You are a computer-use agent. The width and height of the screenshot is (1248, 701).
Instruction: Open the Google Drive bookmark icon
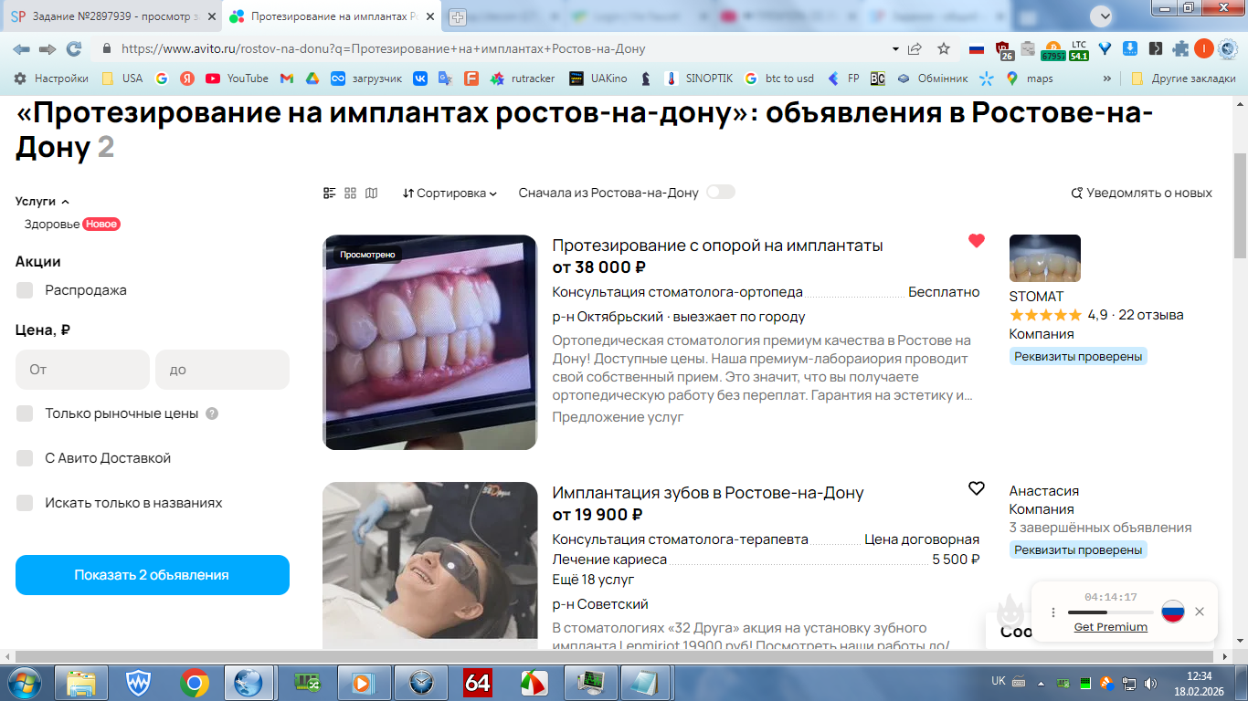(312, 78)
